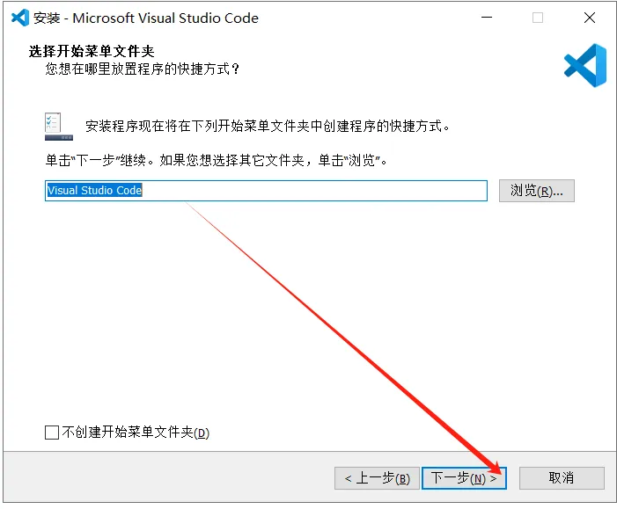The width and height of the screenshot is (617, 509).
Task: Go back with 上一步(B) button
Action: click(377, 478)
